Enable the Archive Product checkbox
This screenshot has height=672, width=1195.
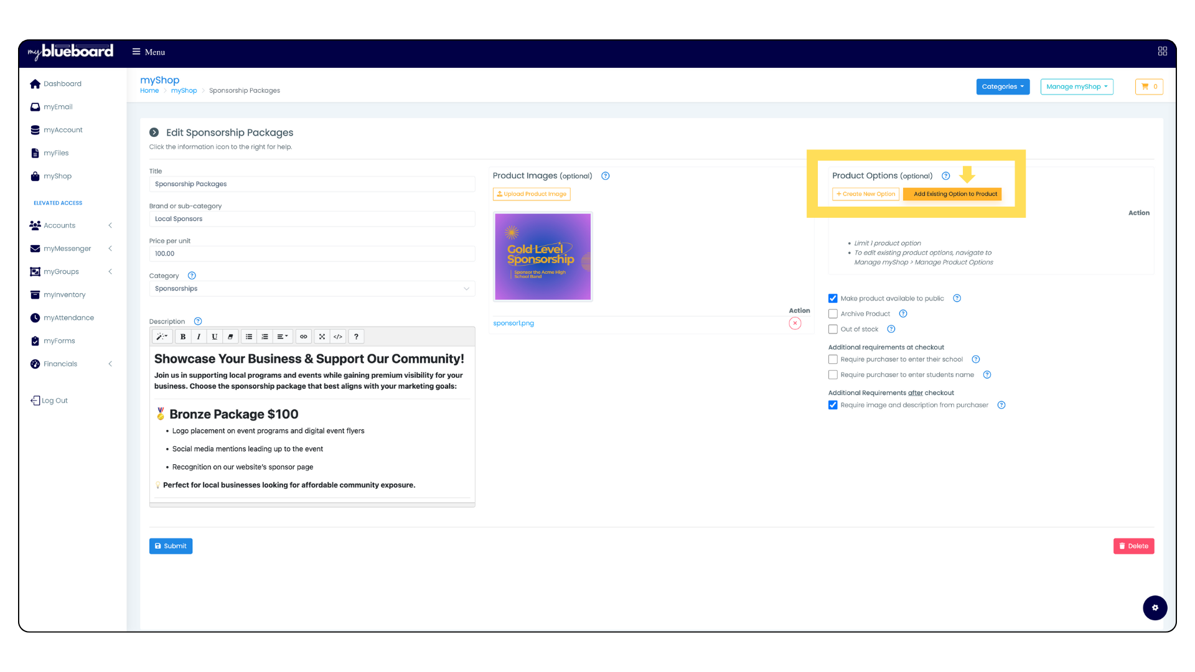pyautogui.click(x=833, y=314)
